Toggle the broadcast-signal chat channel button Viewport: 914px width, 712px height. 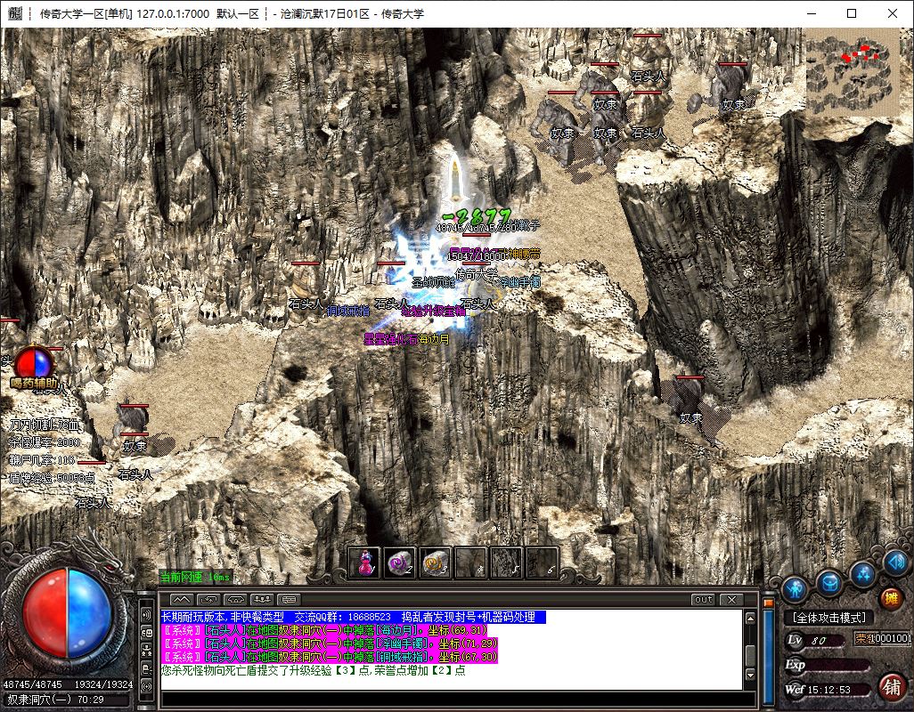pos(146,686)
